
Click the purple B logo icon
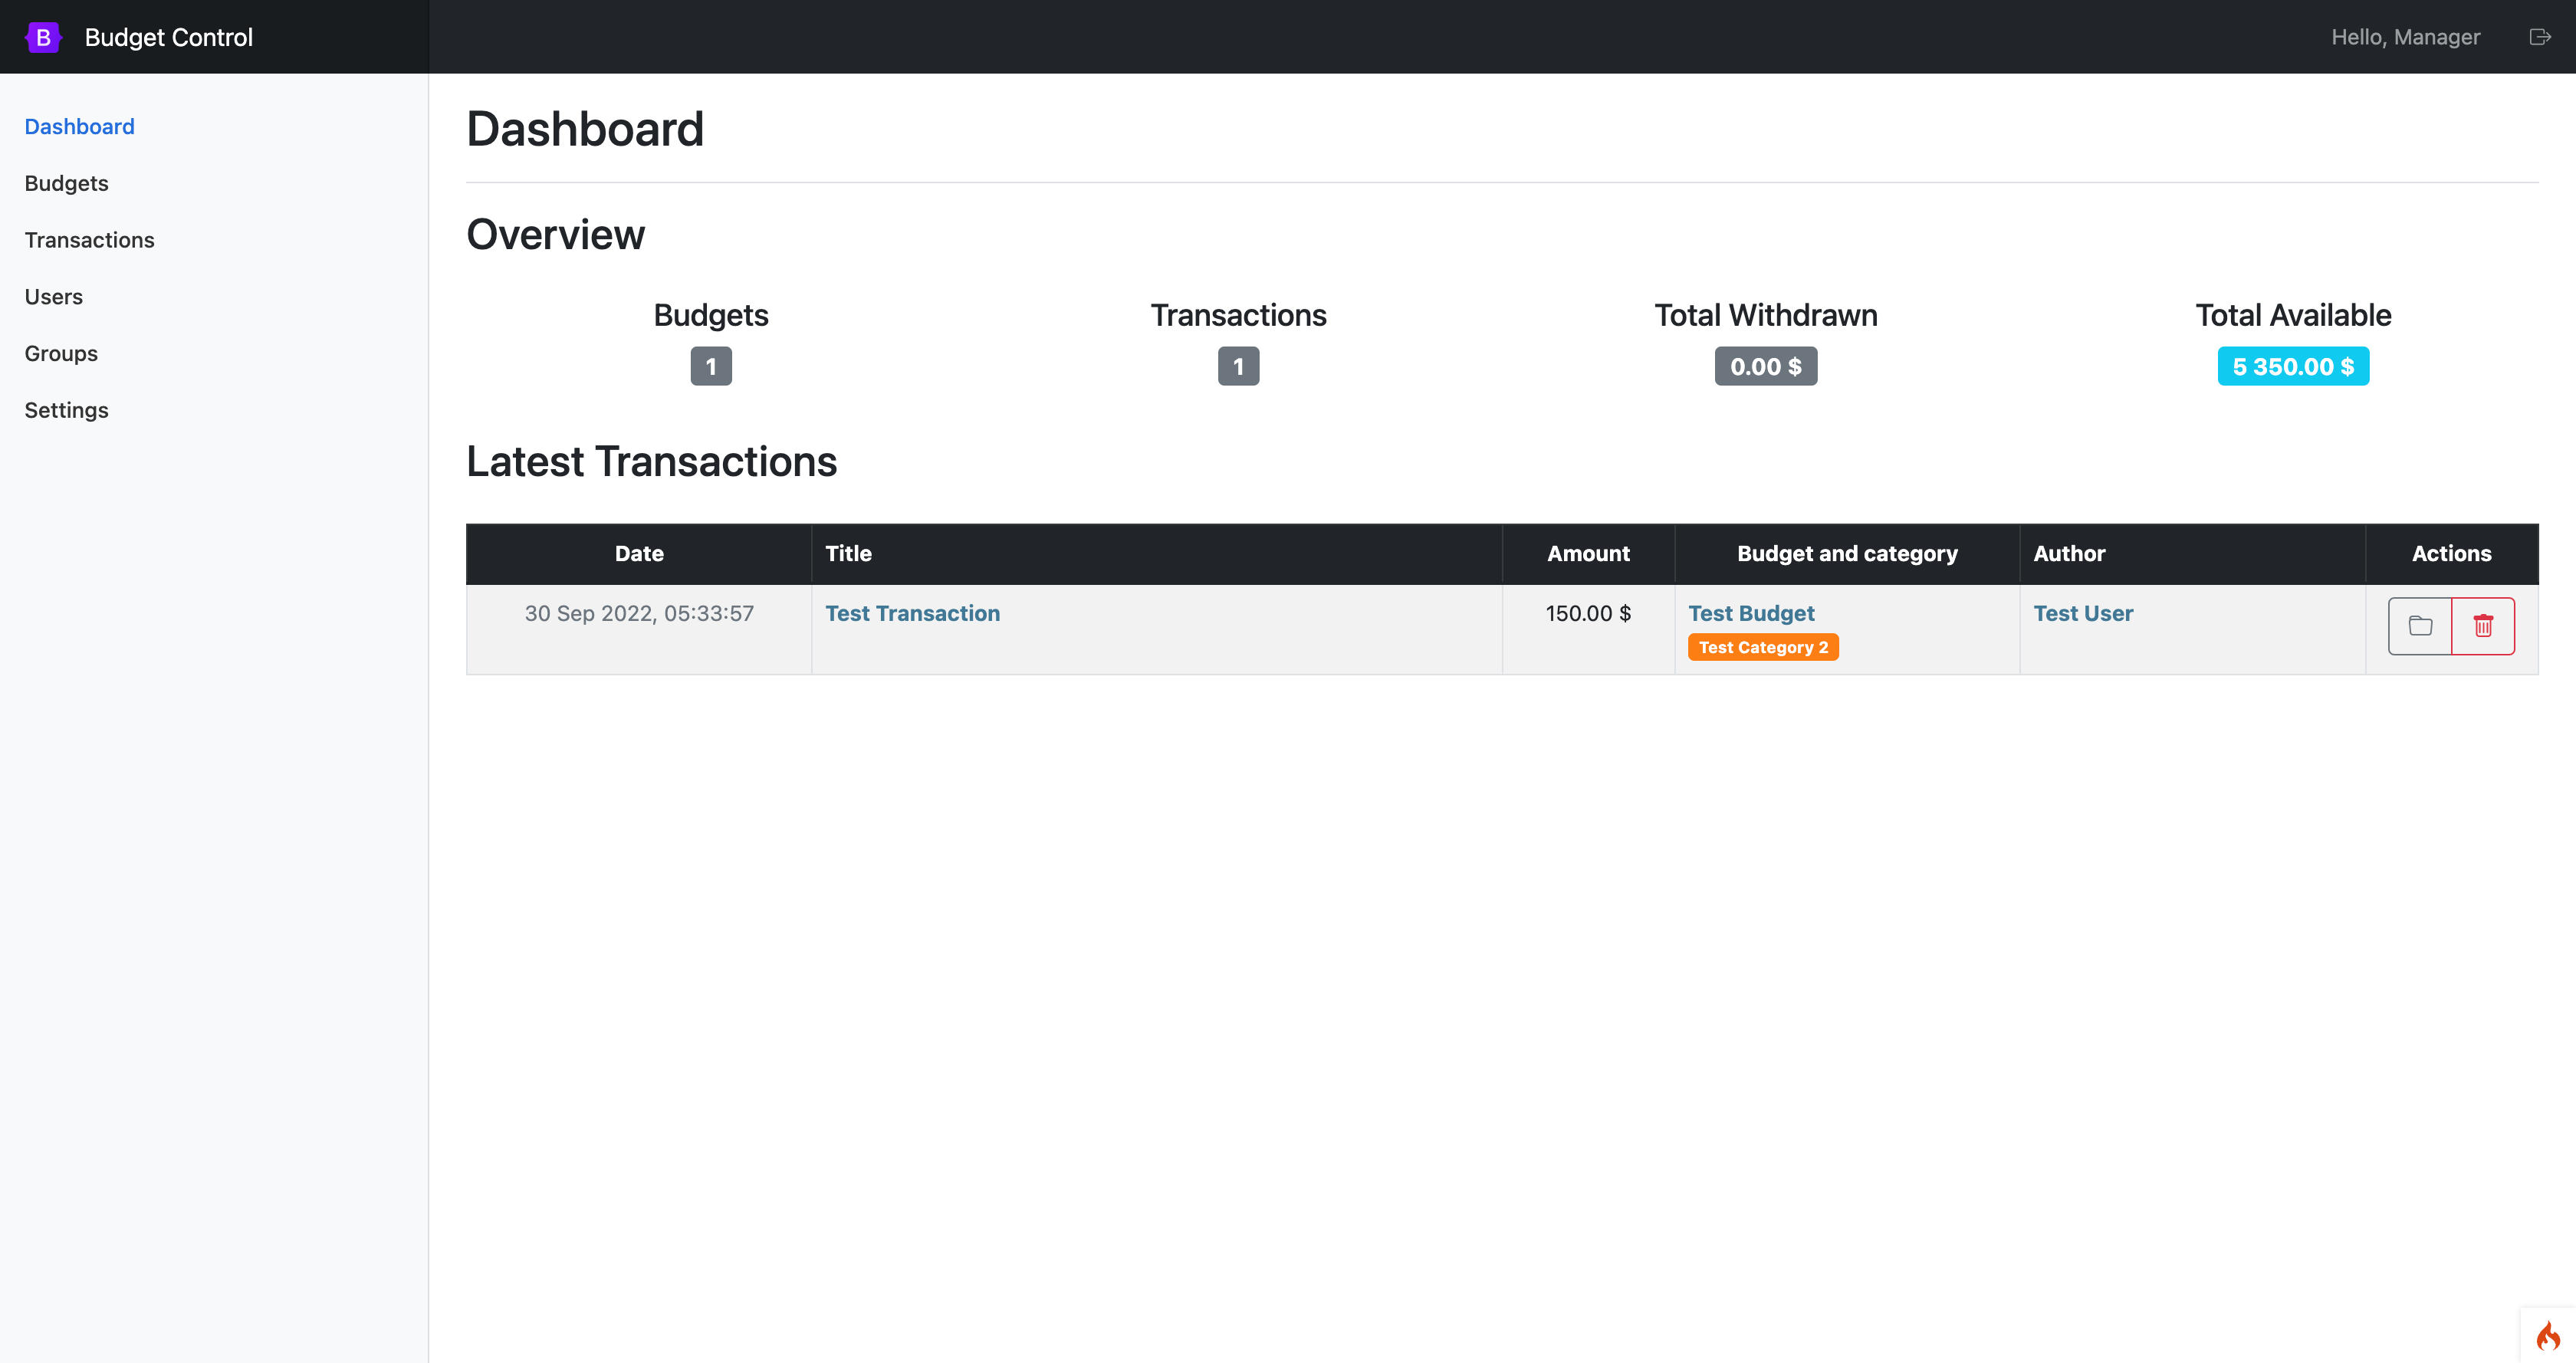tap(43, 37)
